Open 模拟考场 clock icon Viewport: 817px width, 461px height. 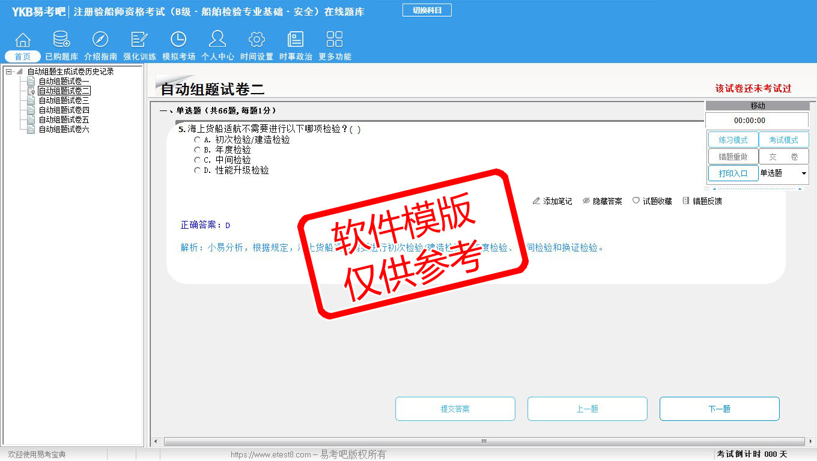pyautogui.click(x=178, y=40)
